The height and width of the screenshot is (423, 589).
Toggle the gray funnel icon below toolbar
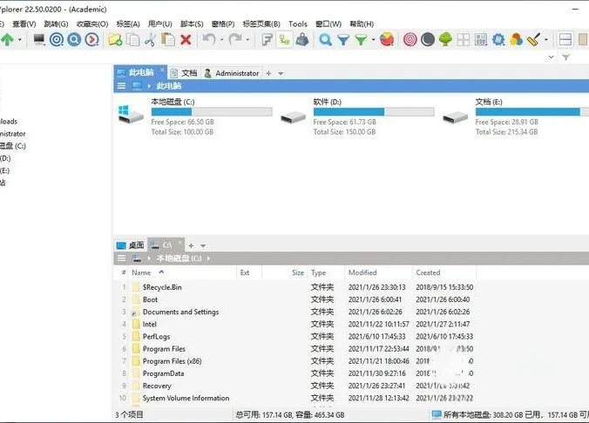[x=565, y=57]
